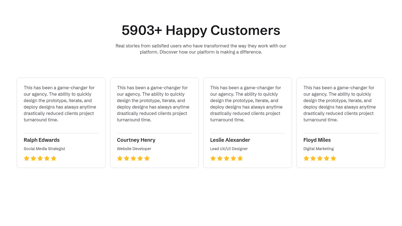Click the Lead UX/UI Designer job title
This screenshot has width=402, height=226.
click(229, 149)
